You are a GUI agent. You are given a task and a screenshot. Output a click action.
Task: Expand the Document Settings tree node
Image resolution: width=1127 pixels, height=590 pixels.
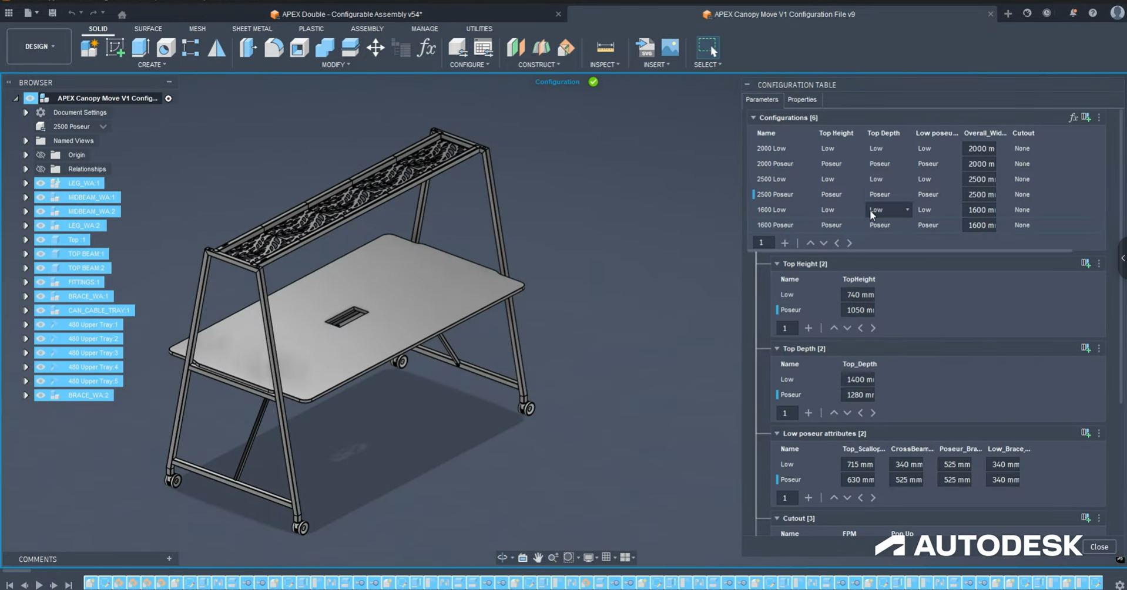26,112
